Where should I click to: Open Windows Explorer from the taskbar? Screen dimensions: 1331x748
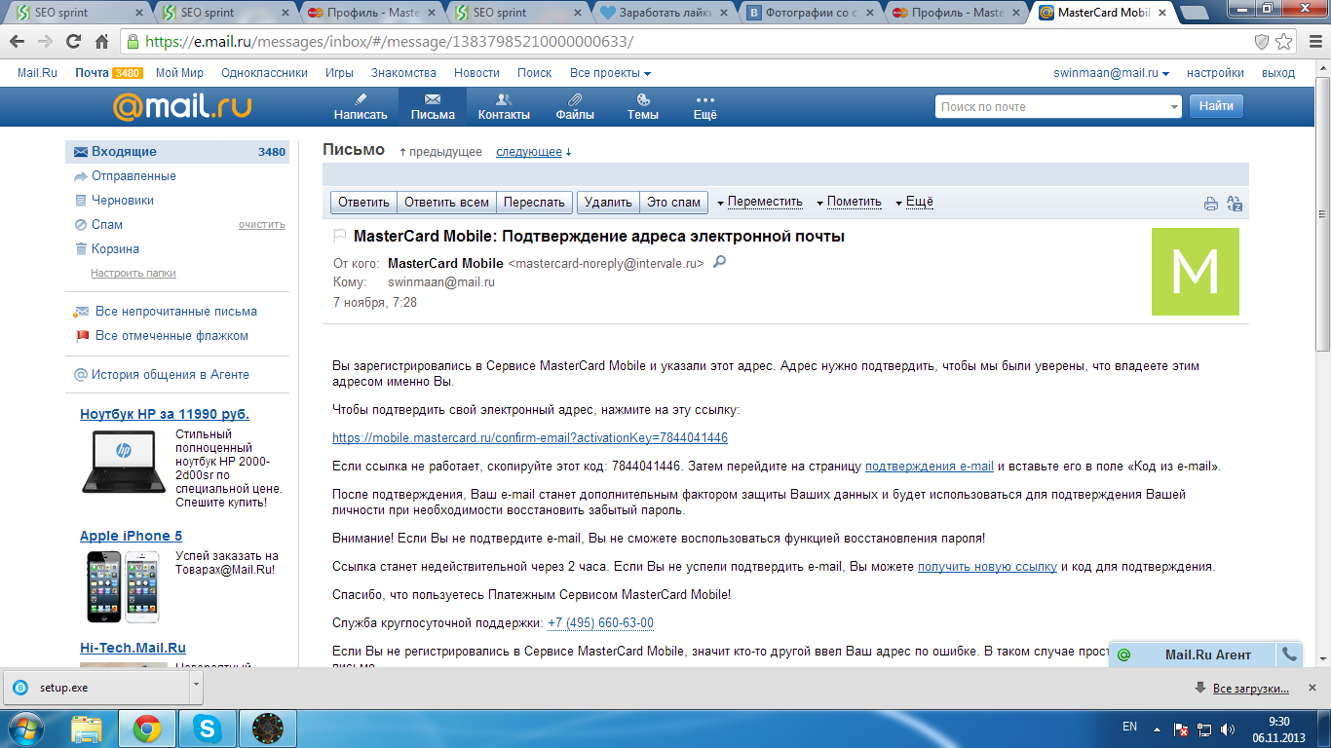[87, 728]
